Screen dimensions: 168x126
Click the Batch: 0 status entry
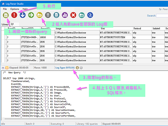(x=30, y=124)
